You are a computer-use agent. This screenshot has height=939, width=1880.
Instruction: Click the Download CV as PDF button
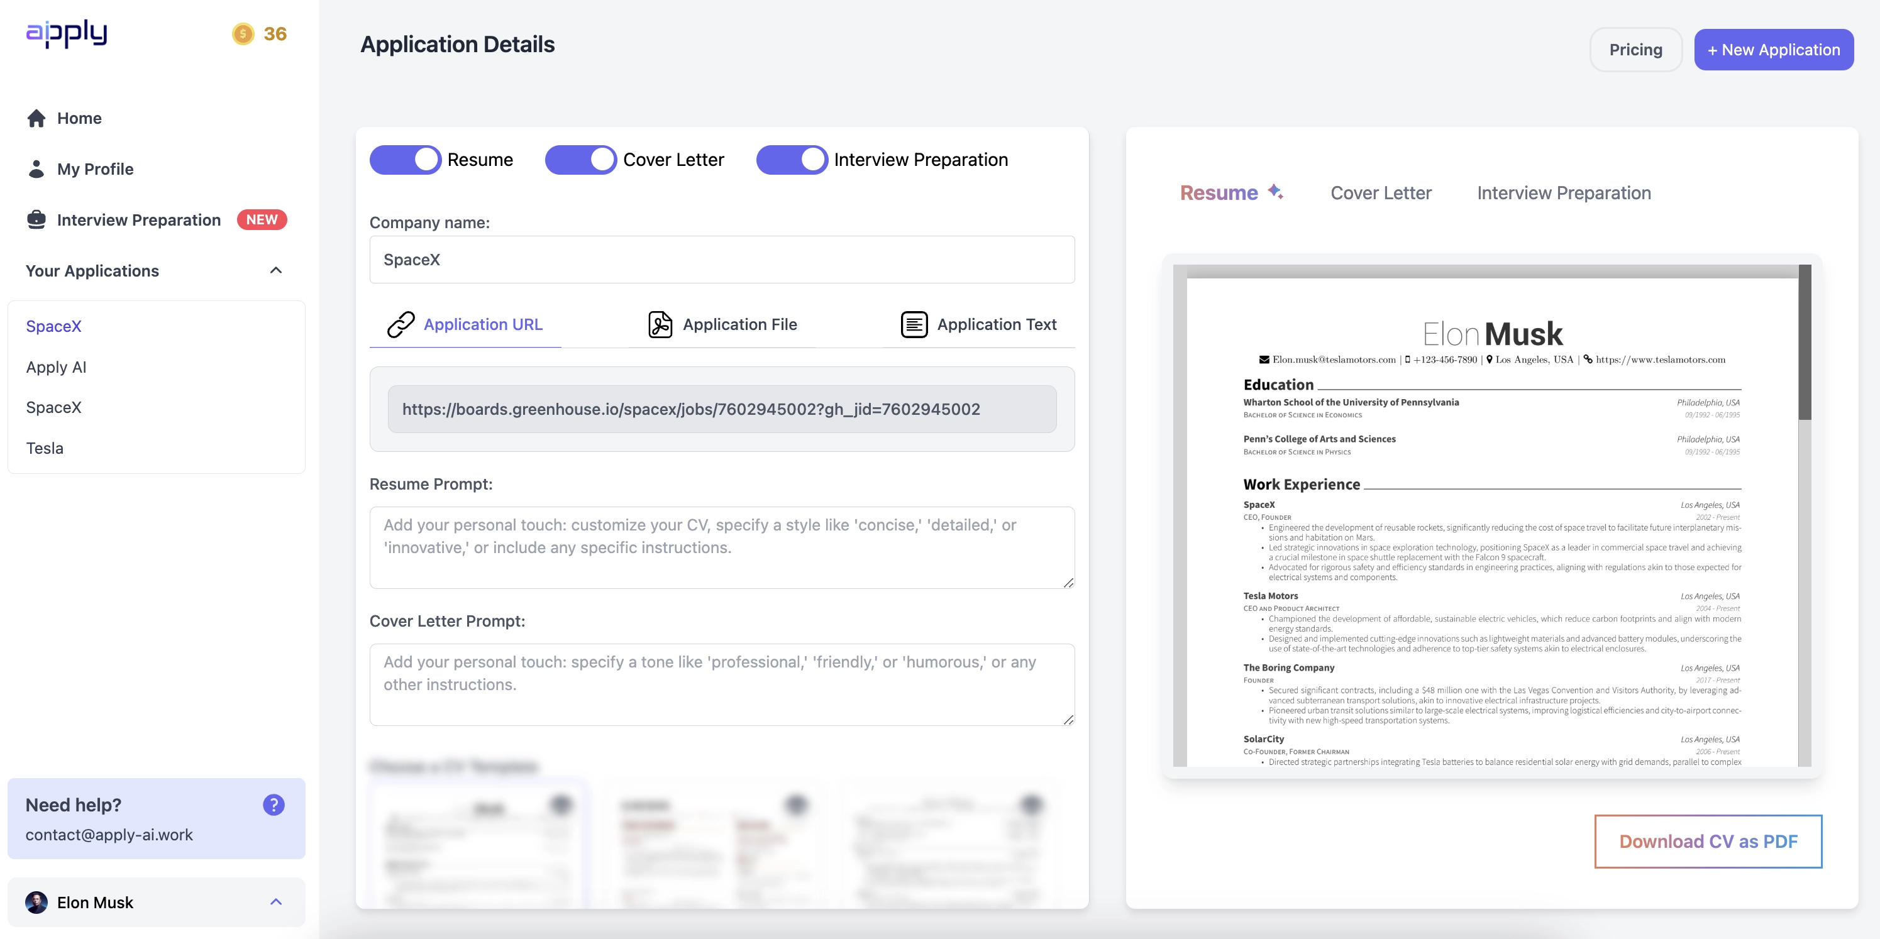[x=1708, y=841]
